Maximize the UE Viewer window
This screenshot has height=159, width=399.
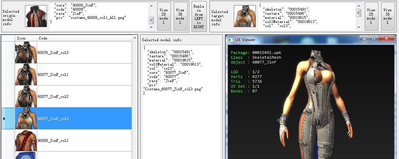pyautogui.click(x=374, y=38)
